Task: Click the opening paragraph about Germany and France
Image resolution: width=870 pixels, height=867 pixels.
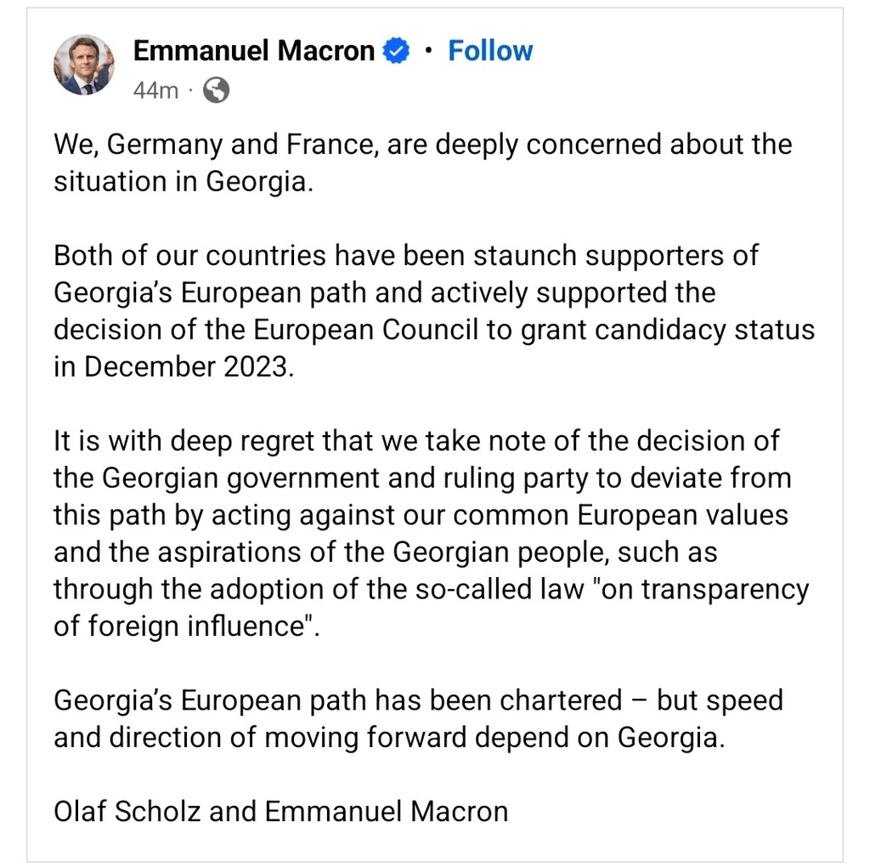Action: pyautogui.click(x=423, y=162)
